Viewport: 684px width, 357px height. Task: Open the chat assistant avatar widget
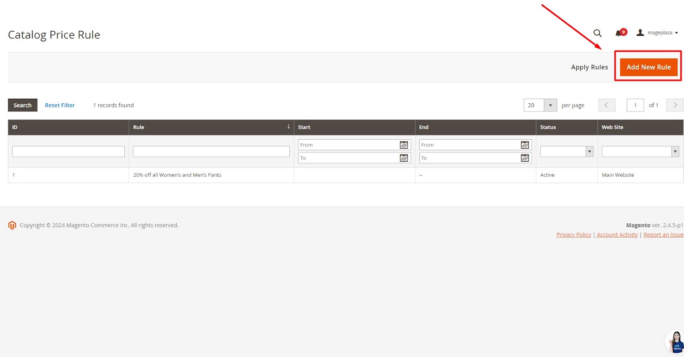[x=675, y=342]
